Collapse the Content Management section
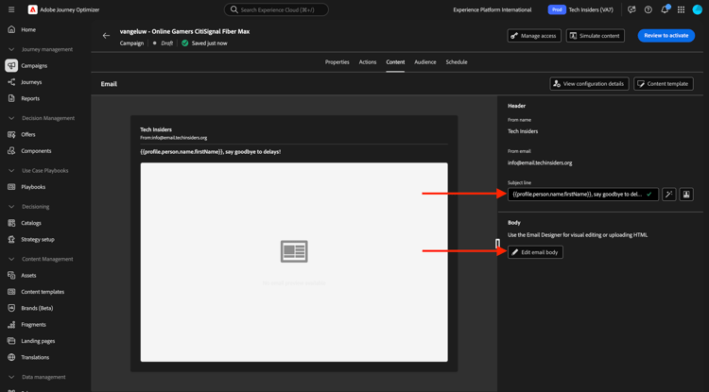Screen dimensions: 709x392 pos(11,259)
